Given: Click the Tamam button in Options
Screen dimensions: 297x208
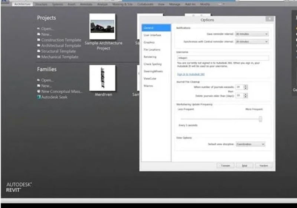Looking at the screenshot, I should pyautogui.click(x=225, y=166).
